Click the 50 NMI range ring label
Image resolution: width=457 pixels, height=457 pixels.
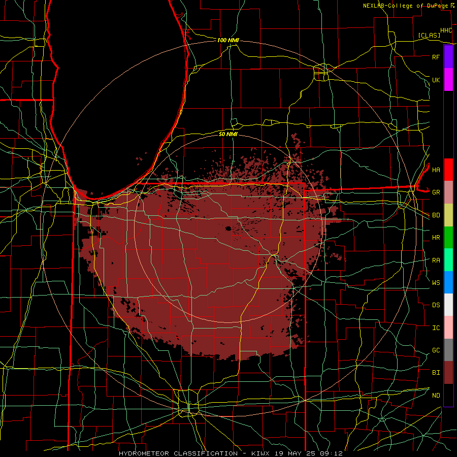point(228,134)
